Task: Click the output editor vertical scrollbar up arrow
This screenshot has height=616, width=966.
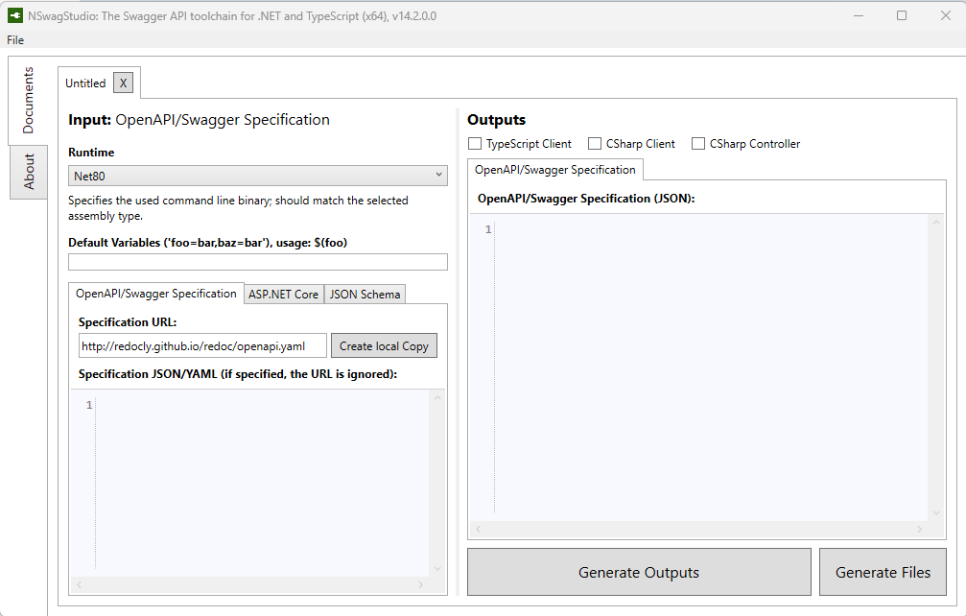Action: click(936, 223)
